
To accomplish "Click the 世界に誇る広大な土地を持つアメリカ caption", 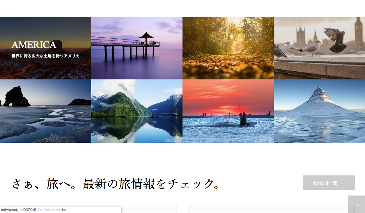I will 46,56.
